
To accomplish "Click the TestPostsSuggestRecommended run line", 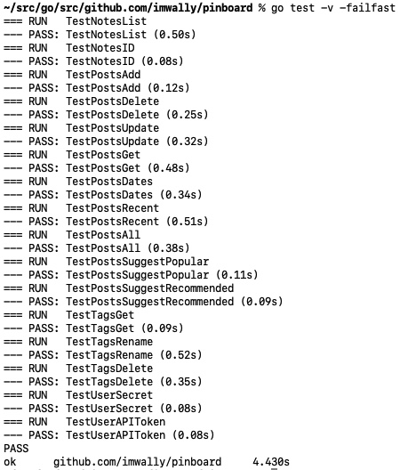I will [118, 288].
